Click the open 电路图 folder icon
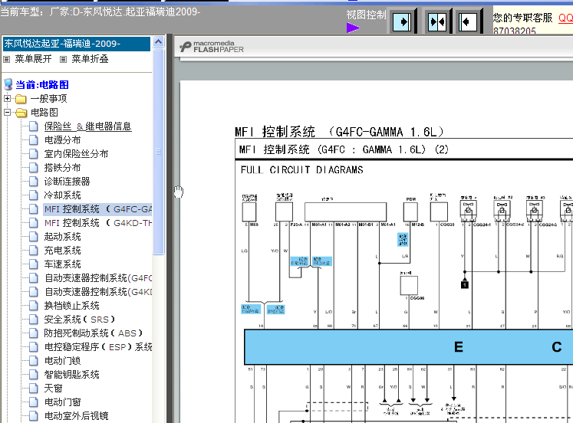 tap(21, 113)
